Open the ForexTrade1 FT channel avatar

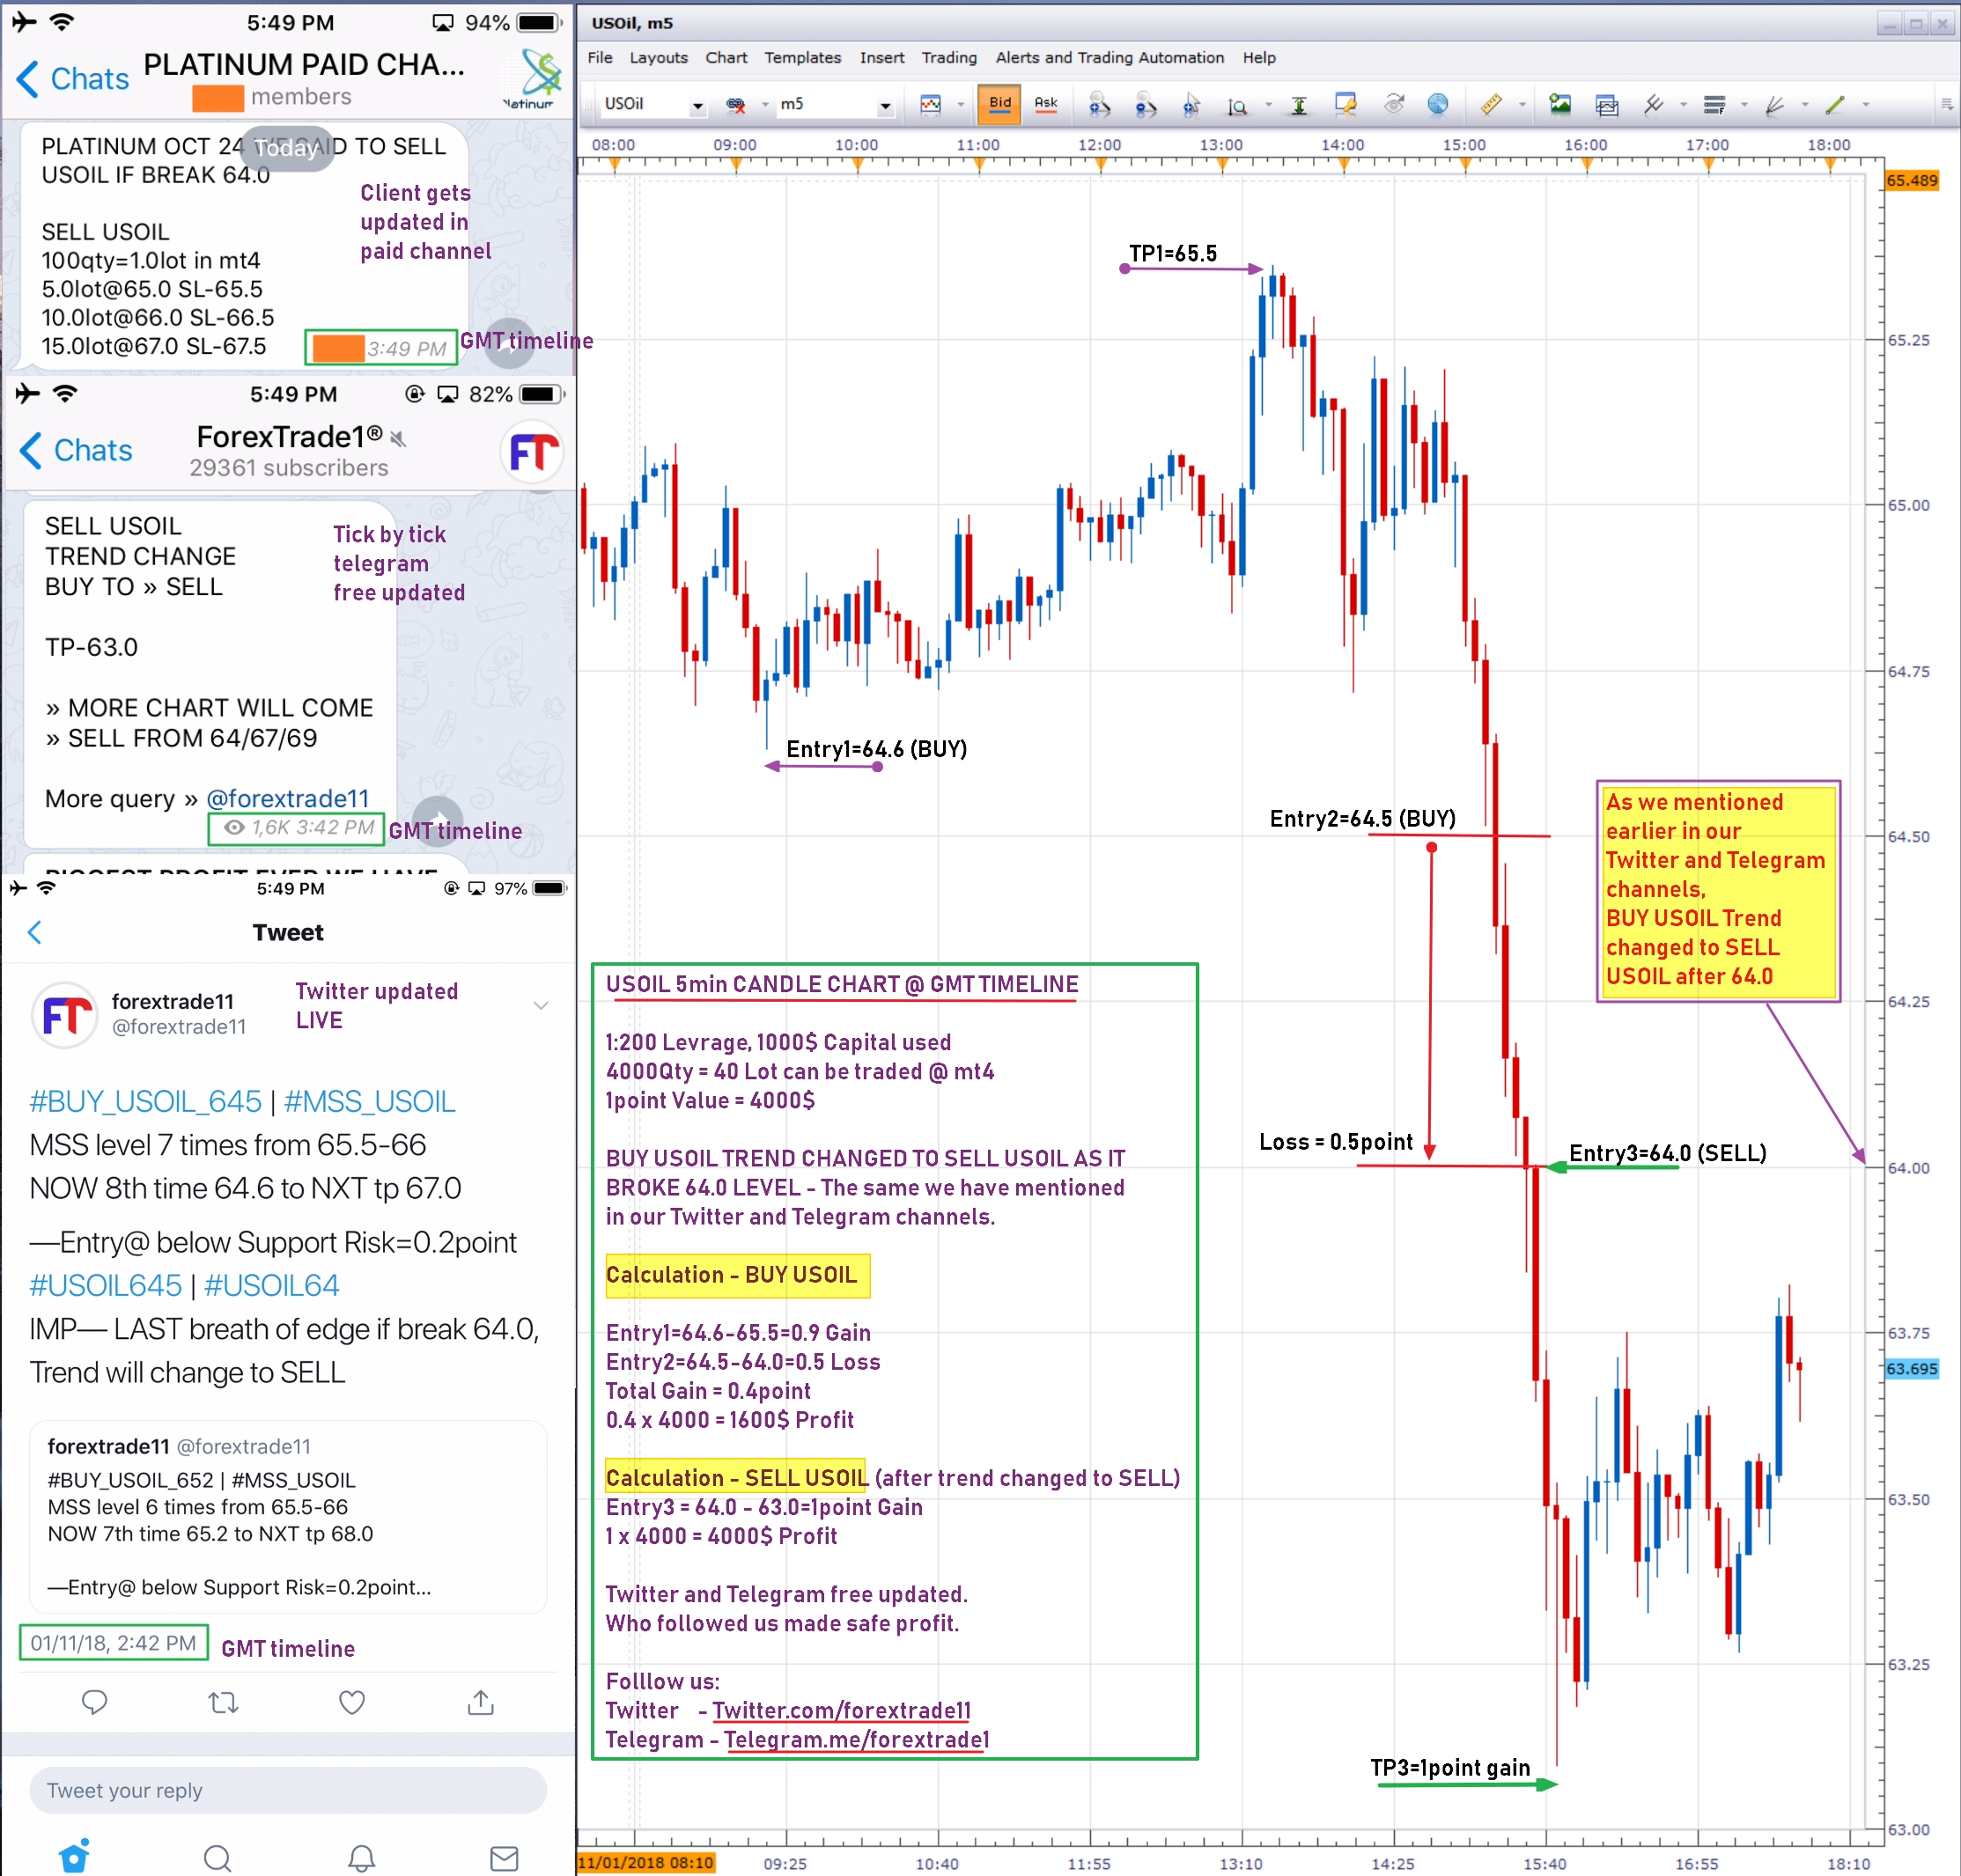(532, 453)
